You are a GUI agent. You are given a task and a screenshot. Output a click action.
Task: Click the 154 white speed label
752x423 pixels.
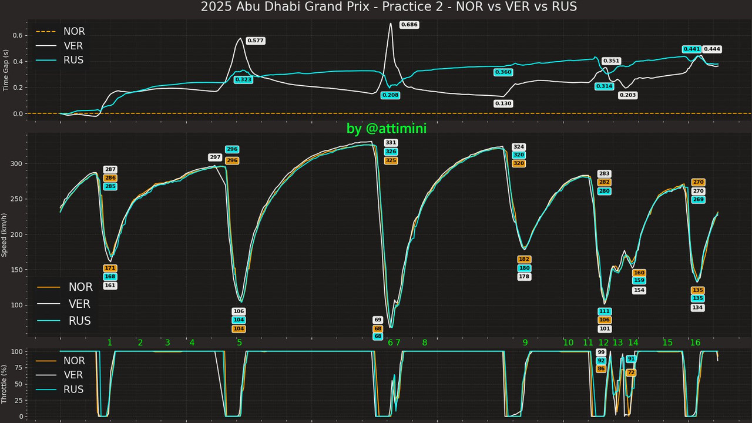point(639,290)
